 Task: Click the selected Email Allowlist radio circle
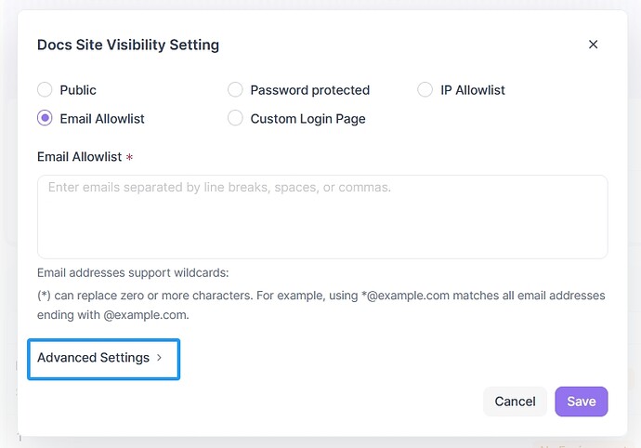[x=45, y=118]
